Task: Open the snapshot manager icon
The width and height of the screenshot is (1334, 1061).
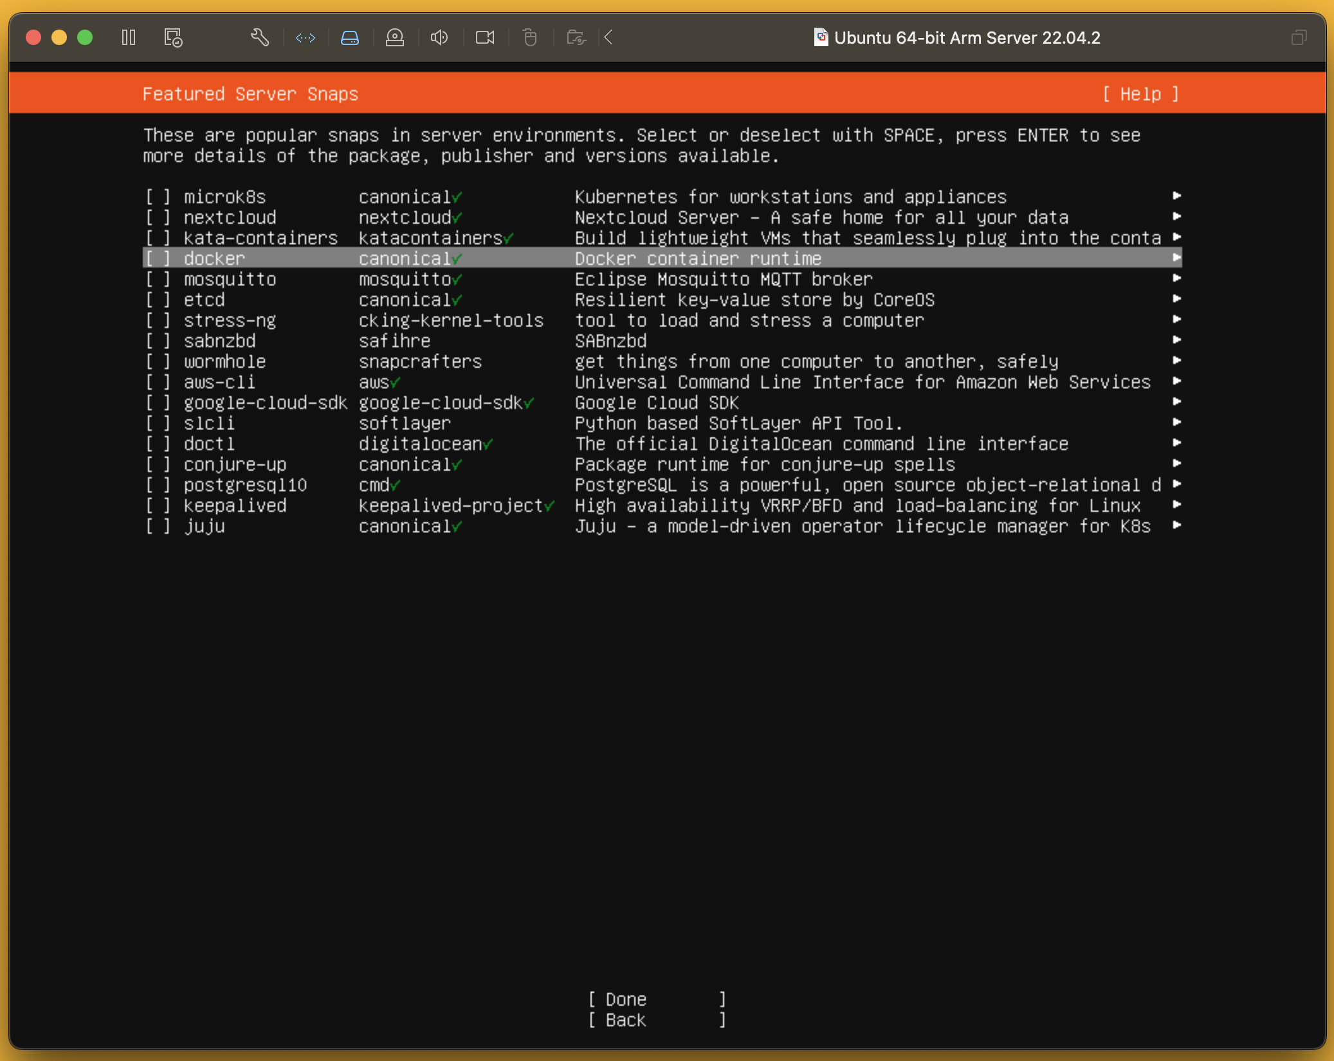Action: pyautogui.click(x=173, y=38)
